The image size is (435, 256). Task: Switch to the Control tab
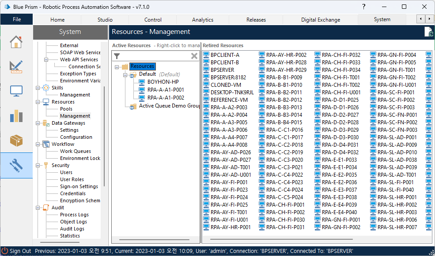pos(153,20)
